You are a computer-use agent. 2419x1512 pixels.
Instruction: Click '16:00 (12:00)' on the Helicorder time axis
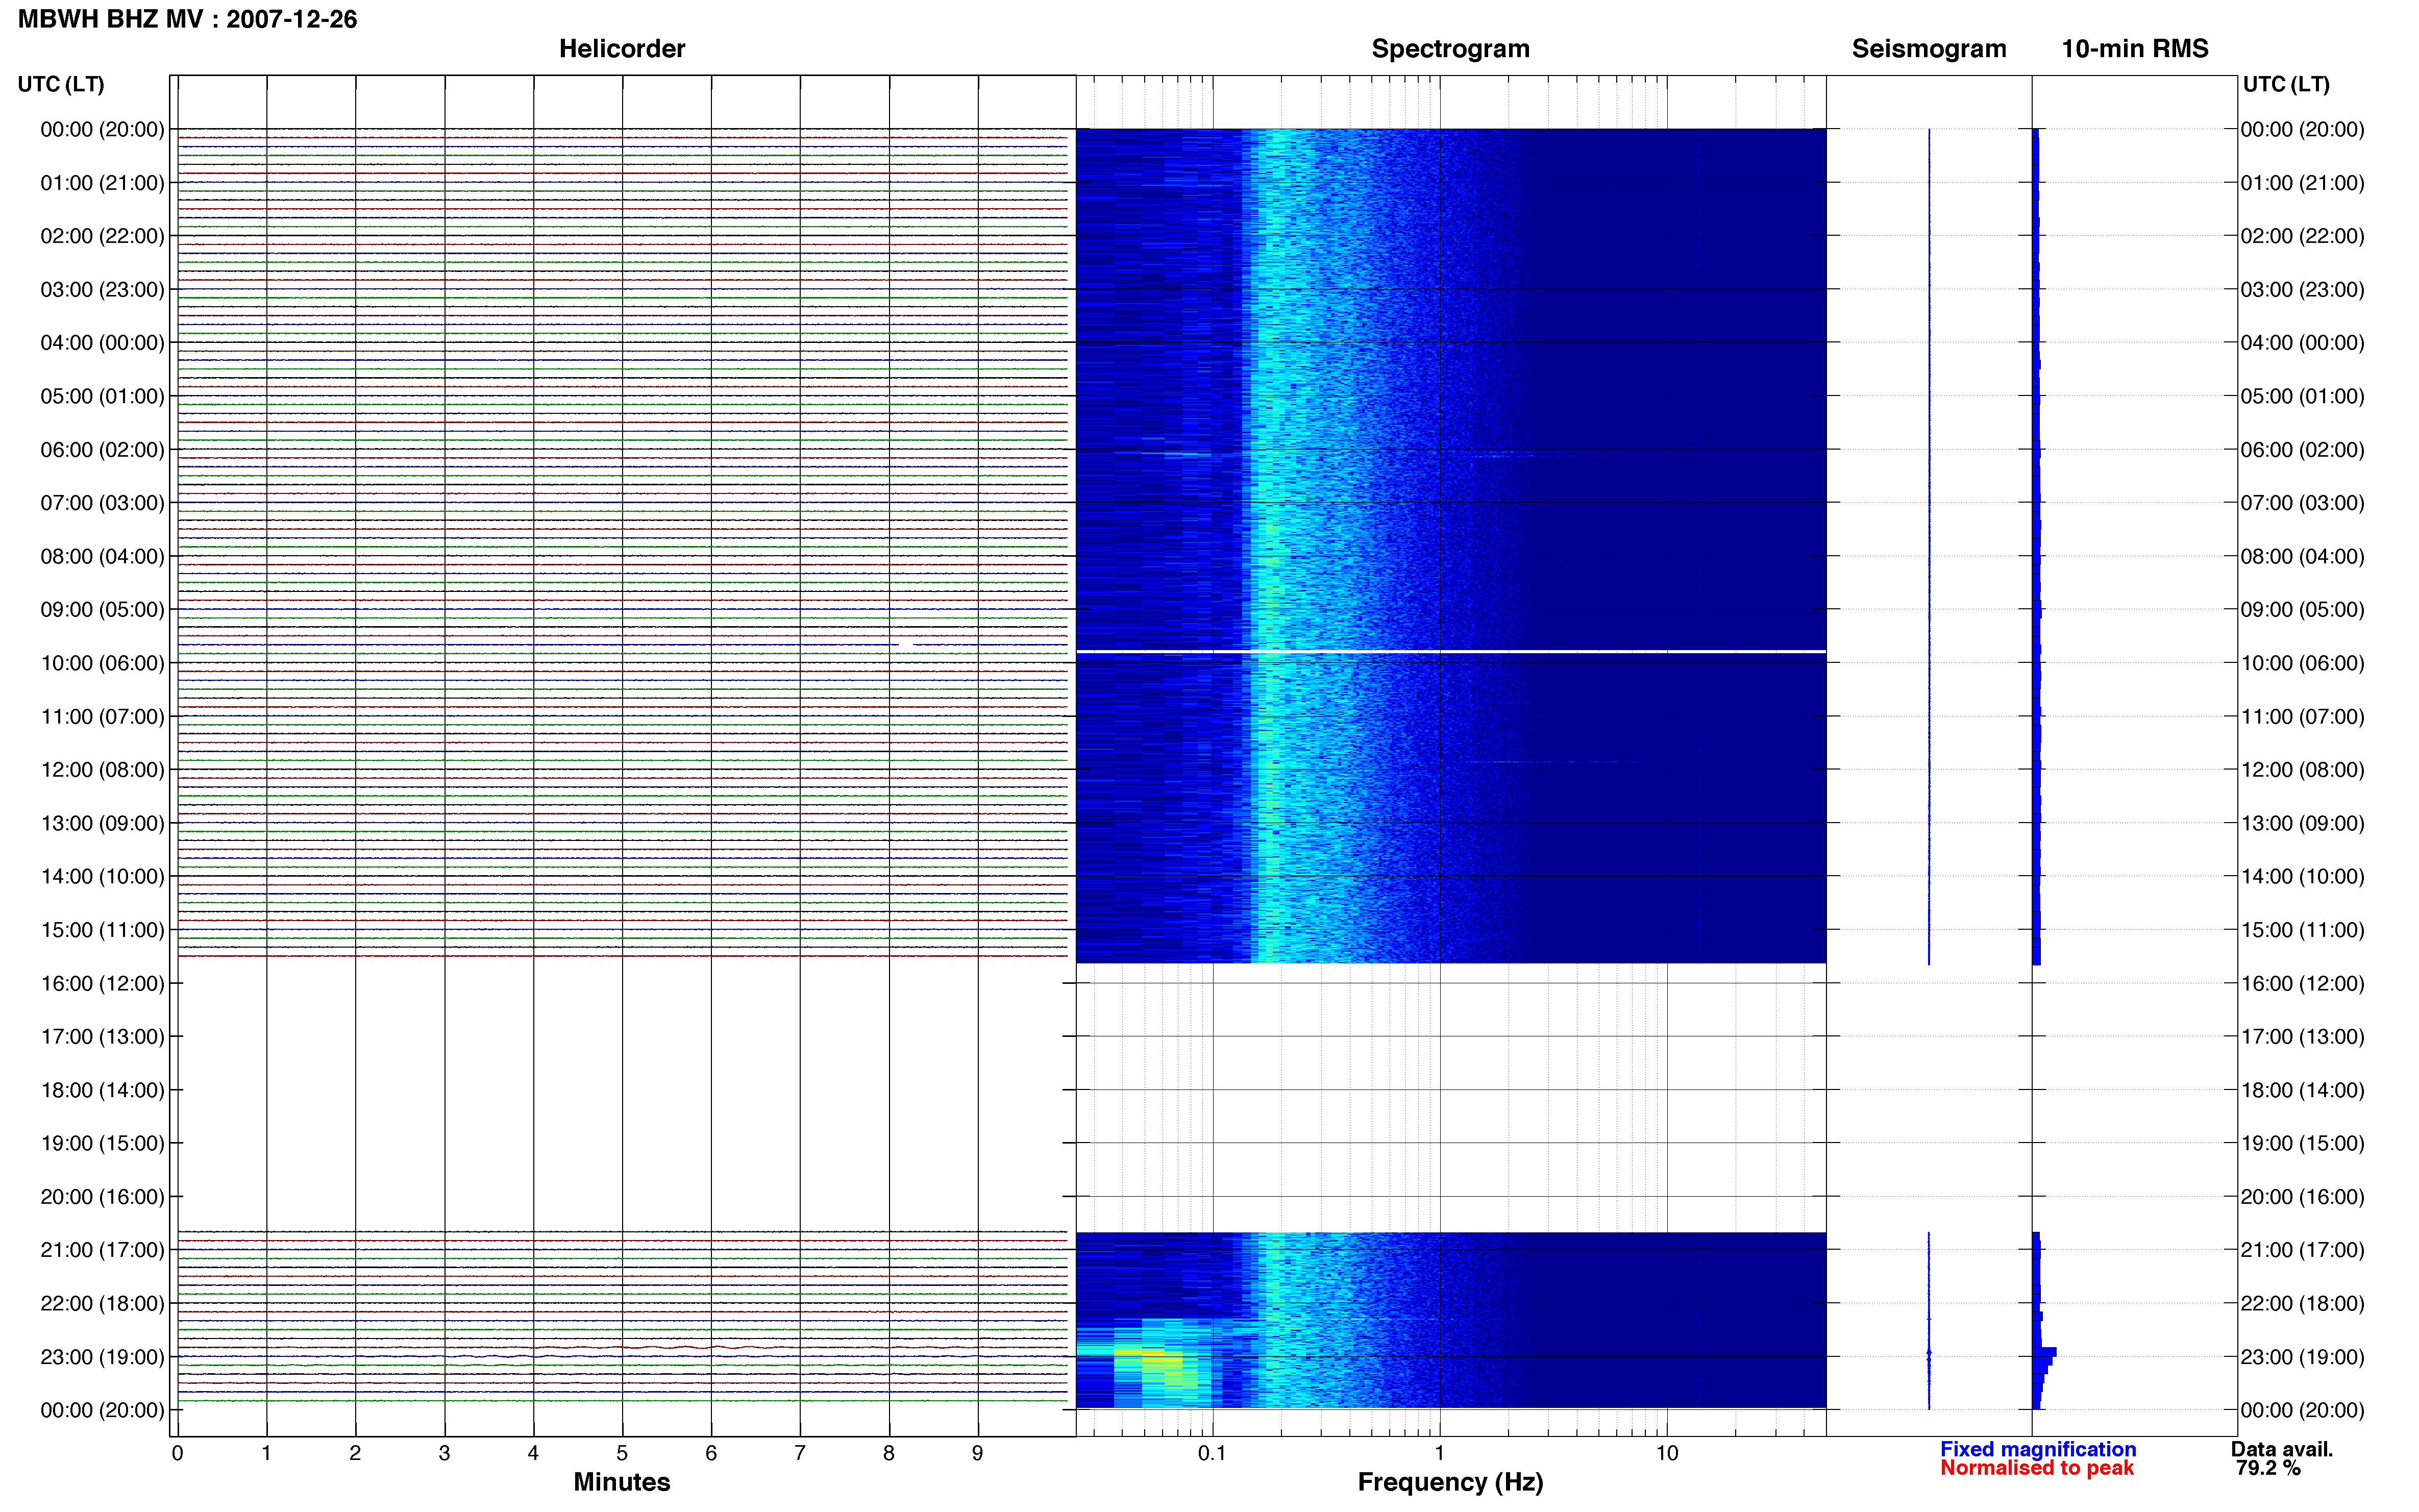pyautogui.click(x=102, y=983)
